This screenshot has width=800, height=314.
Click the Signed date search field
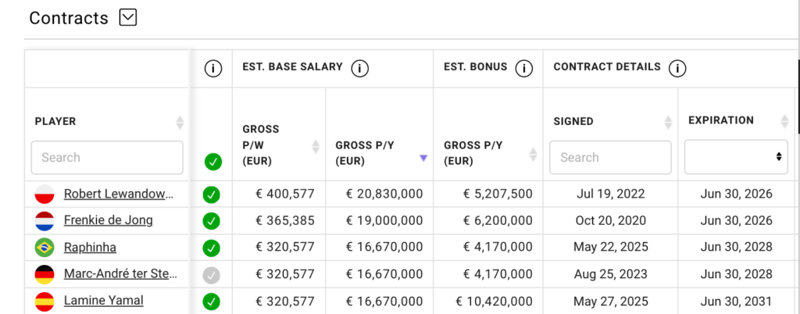point(610,157)
